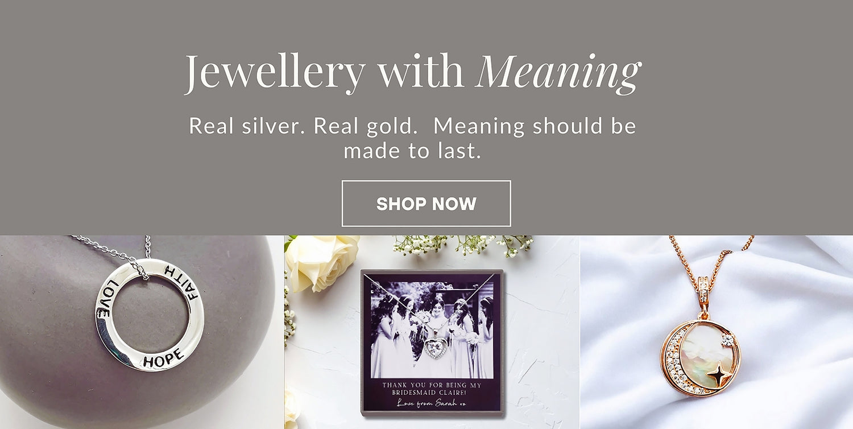Click the "Thank you for being my bridesmaid Claire" caption
The height and width of the screenshot is (429, 853).
(x=432, y=389)
